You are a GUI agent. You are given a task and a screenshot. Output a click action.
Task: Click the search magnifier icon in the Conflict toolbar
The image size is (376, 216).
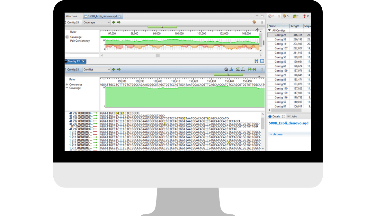[226, 69]
